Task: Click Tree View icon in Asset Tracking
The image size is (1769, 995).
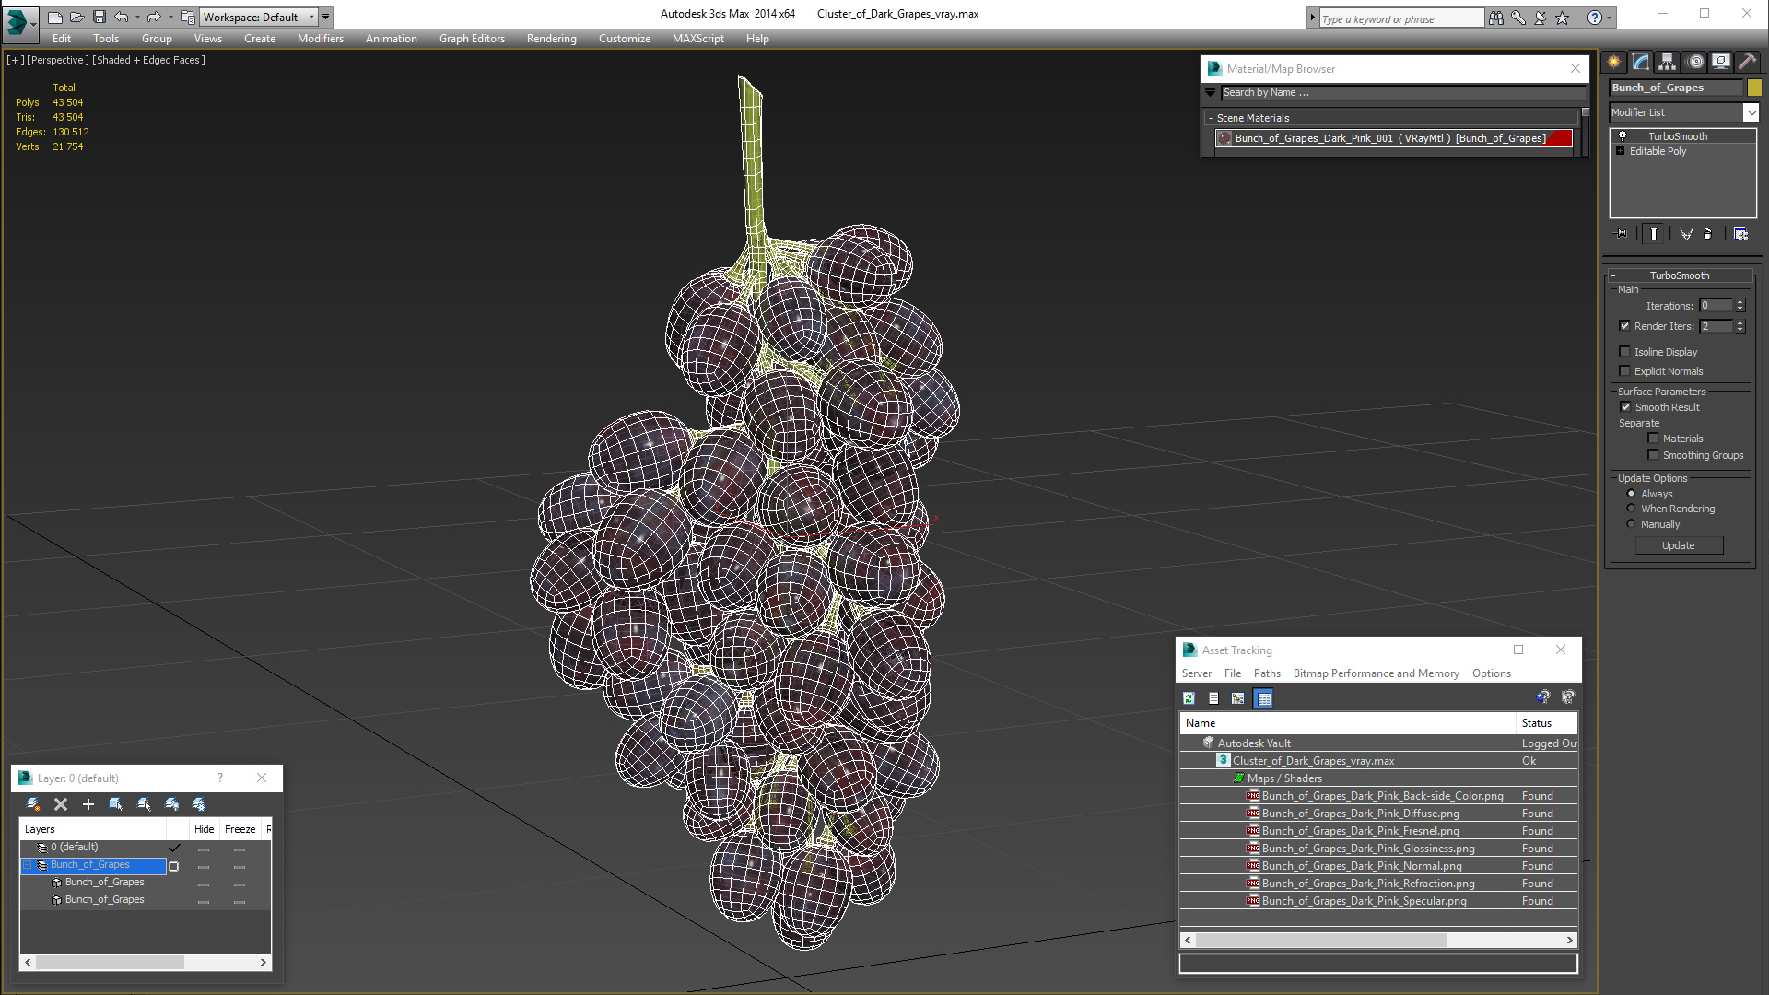Action: [x=1238, y=698]
